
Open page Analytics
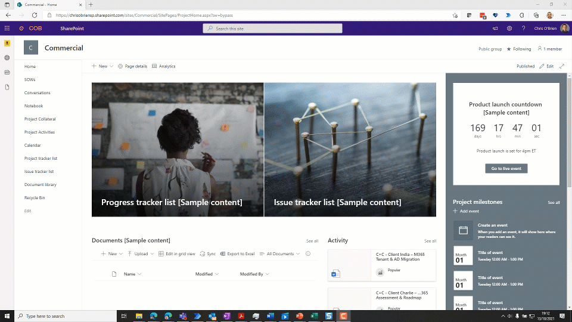tap(163, 66)
